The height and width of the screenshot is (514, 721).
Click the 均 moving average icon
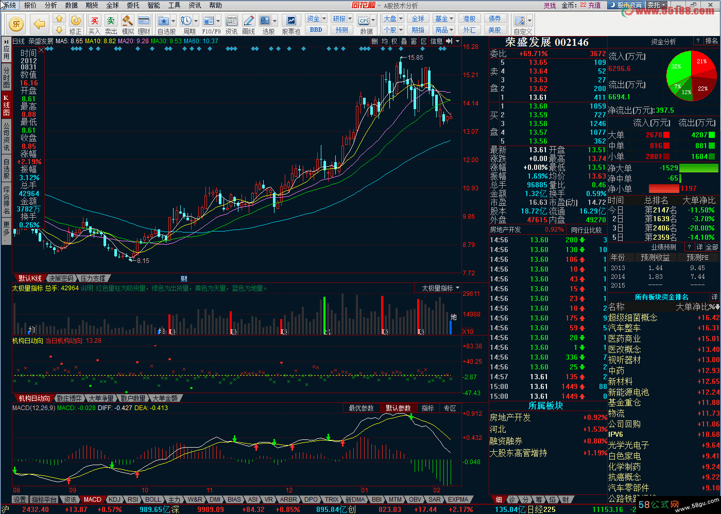point(384,41)
